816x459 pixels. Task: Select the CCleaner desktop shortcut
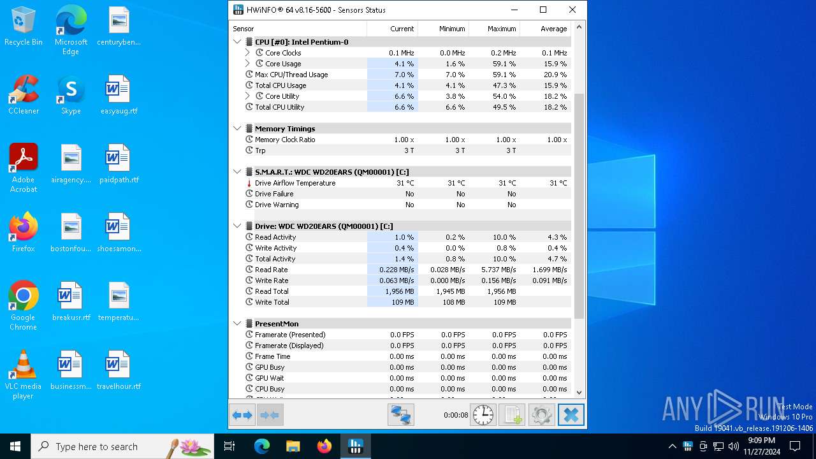pos(24,96)
